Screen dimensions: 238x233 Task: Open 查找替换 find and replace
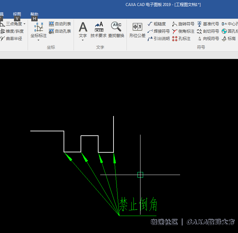(x=116, y=30)
